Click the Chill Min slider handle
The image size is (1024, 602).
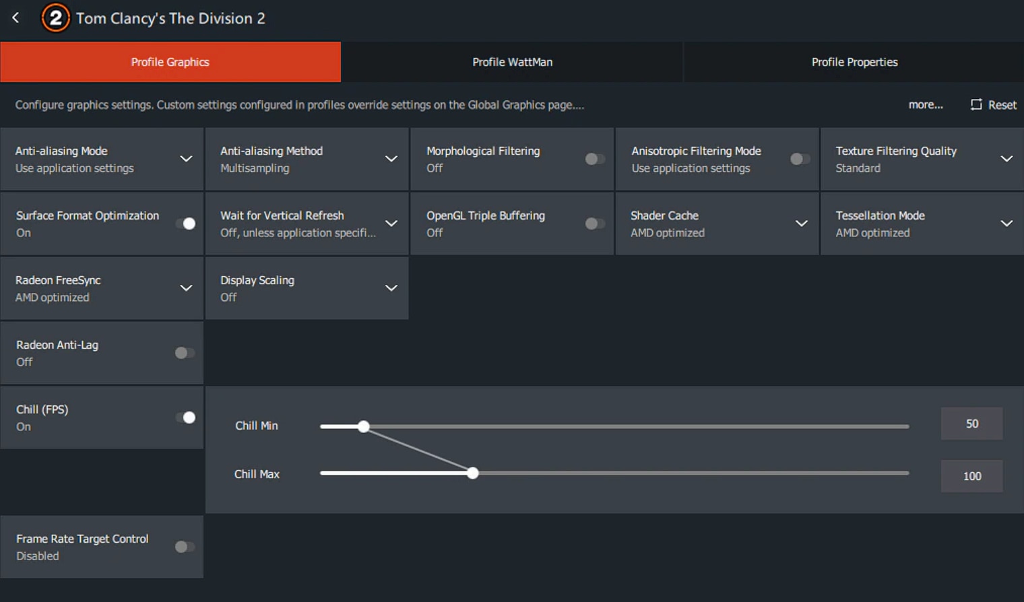coord(364,426)
